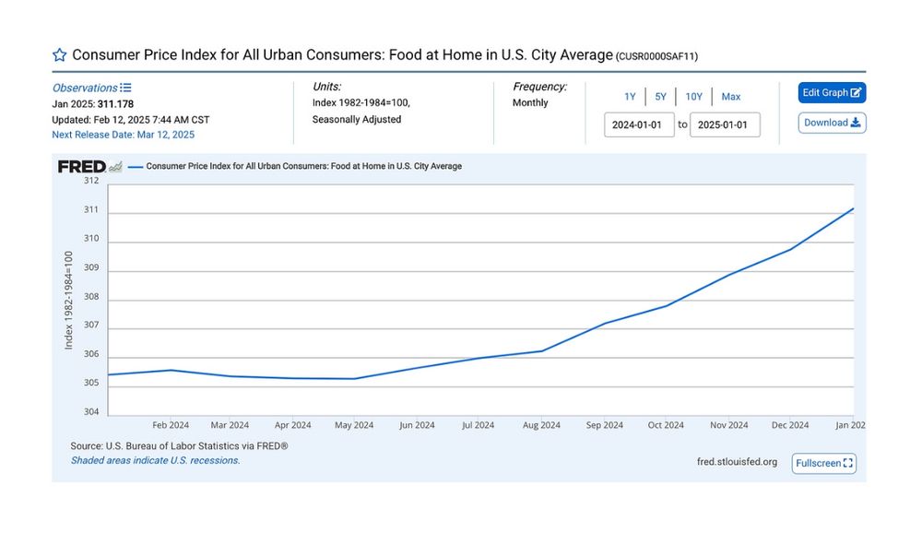Click the blue legend line swatch
Viewport: 922px width, 533px height.
(136, 167)
